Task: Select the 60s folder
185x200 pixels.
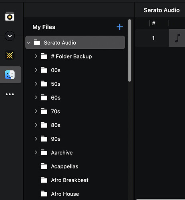Action: click(75, 98)
